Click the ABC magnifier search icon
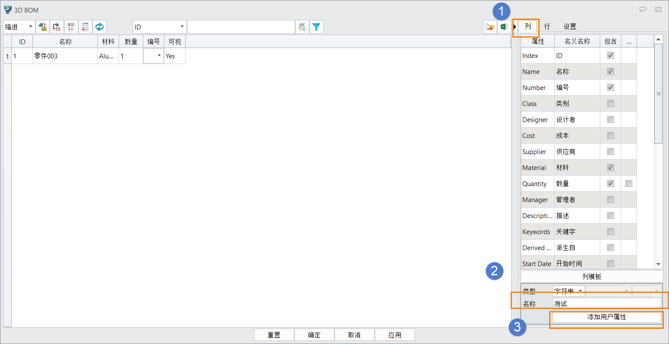The height and width of the screenshot is (344, 669). pos(302,27)
